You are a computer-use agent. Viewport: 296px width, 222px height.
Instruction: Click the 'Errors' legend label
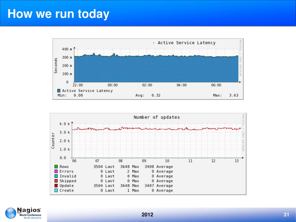point(67,171)
